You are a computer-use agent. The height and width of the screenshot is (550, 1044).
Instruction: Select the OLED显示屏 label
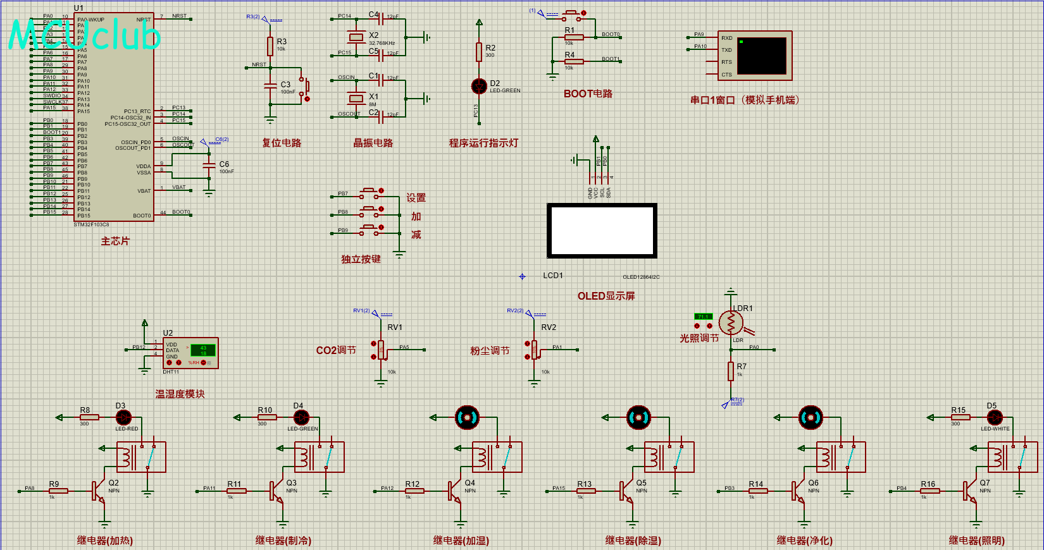tap(606, 296)
